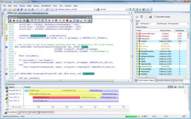The height and width of the screenshot is (119, 191).
Task: Click the purple icon in Visual Lint toolbar
Action: coord(71,21)
